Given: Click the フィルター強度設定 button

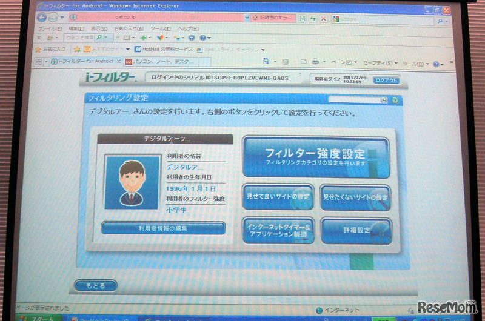Looking at the screenshot, I should pos(316,157).
